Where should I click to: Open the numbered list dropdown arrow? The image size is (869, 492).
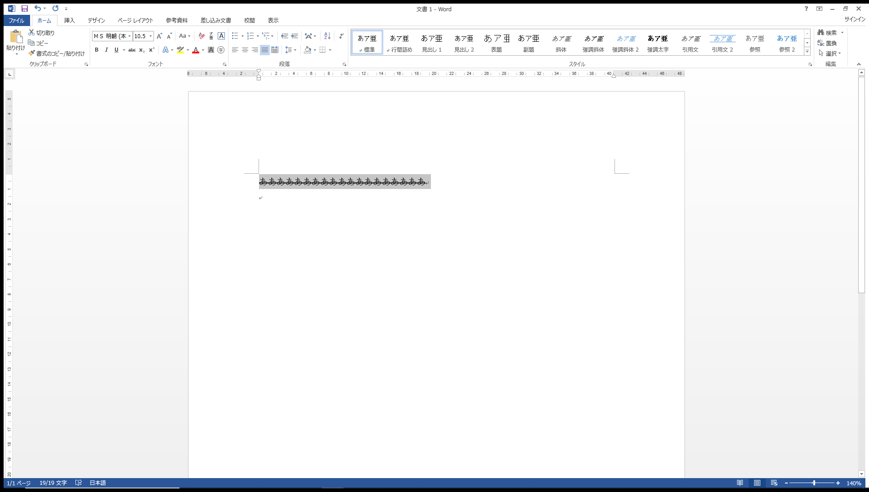pos(258,36)
